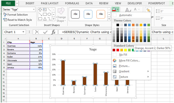Select the oval shape in Insert Shapes
The image size is (174, 103).
(x=49, y=14)
